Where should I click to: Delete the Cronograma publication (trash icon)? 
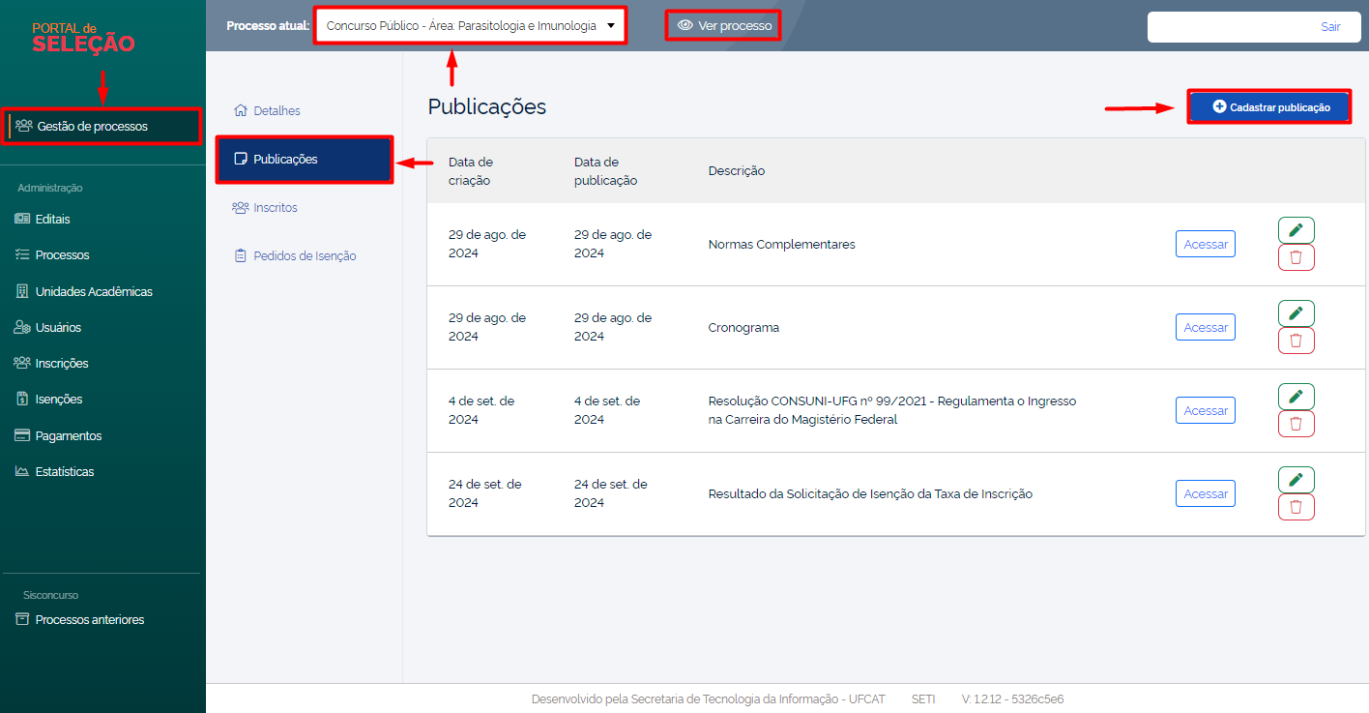(1296, 341)
